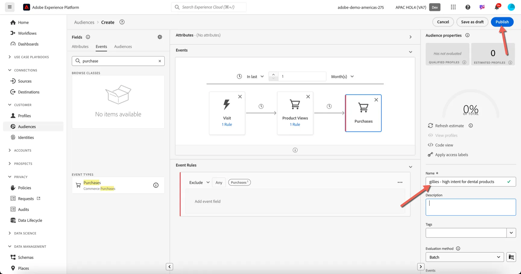Show info for Purchases event type
This screenshot has height=274, width=521.
point(156,185)
